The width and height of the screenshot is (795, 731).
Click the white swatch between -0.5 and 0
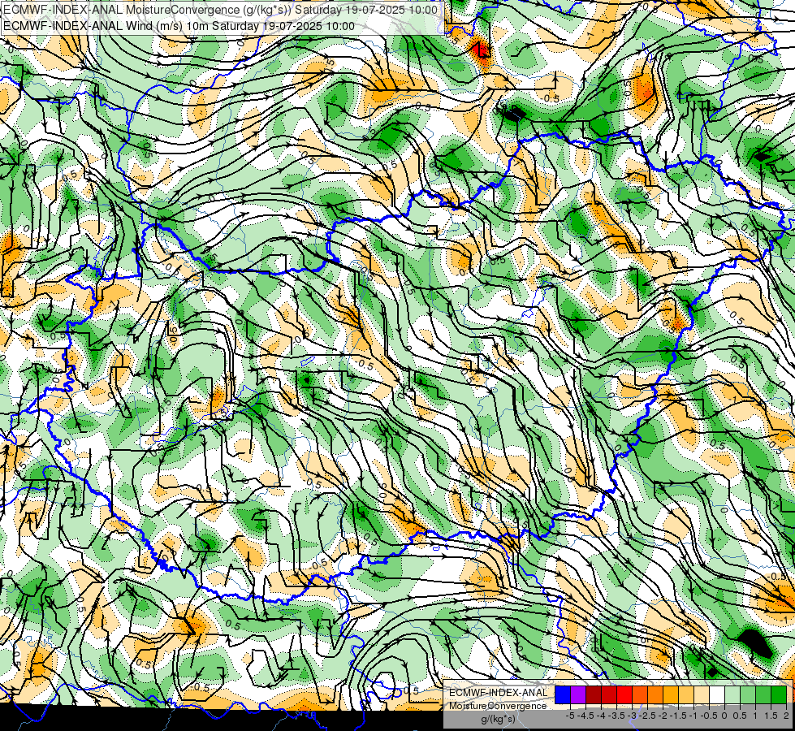(717, 695)
